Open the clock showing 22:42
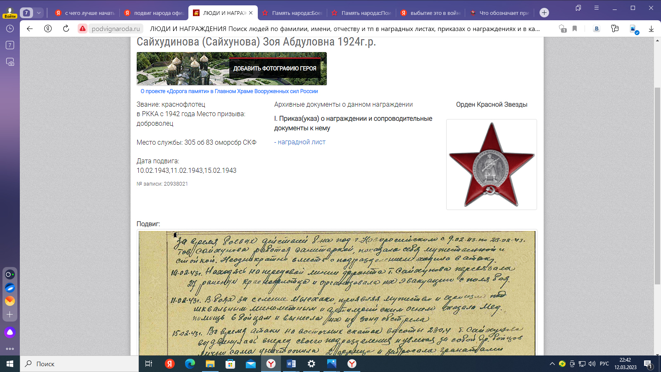Image resolution: width=661 pixels, height=372 pixels. pos(625,364)
